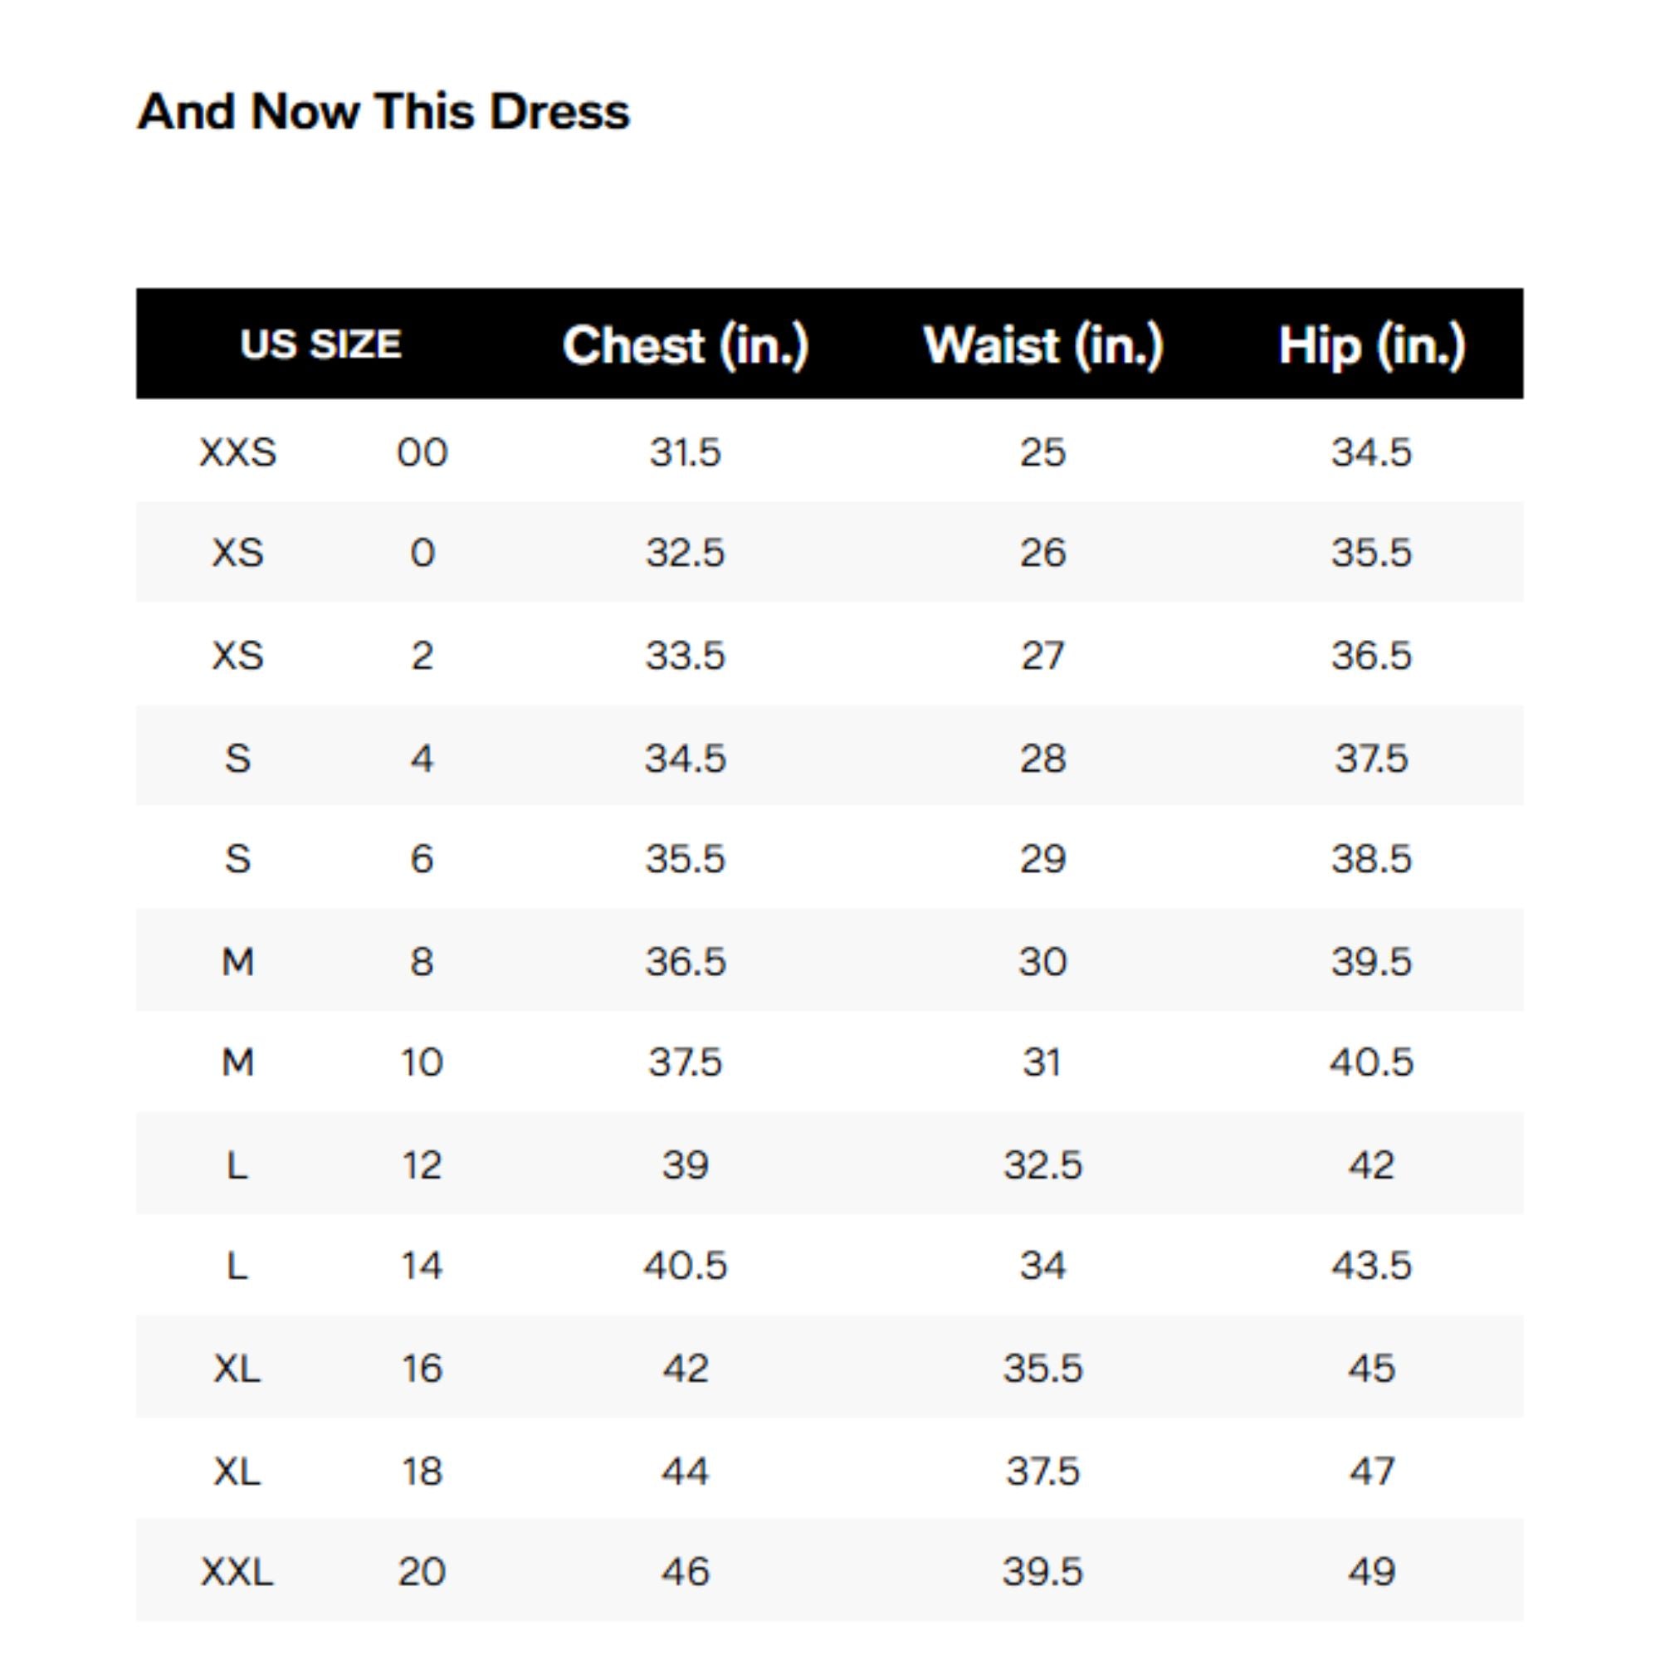This screenshot has height=1660, width=1660.
Task: Select the Chest (in.) column header
Action: click(x=686, y=344)
